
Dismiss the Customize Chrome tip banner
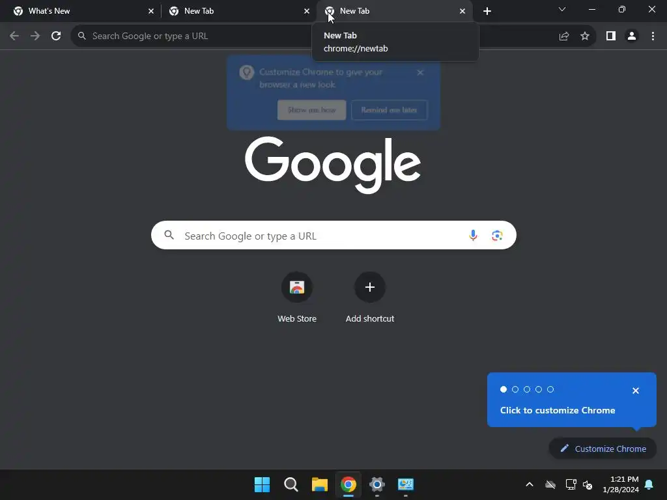point(420,72)
